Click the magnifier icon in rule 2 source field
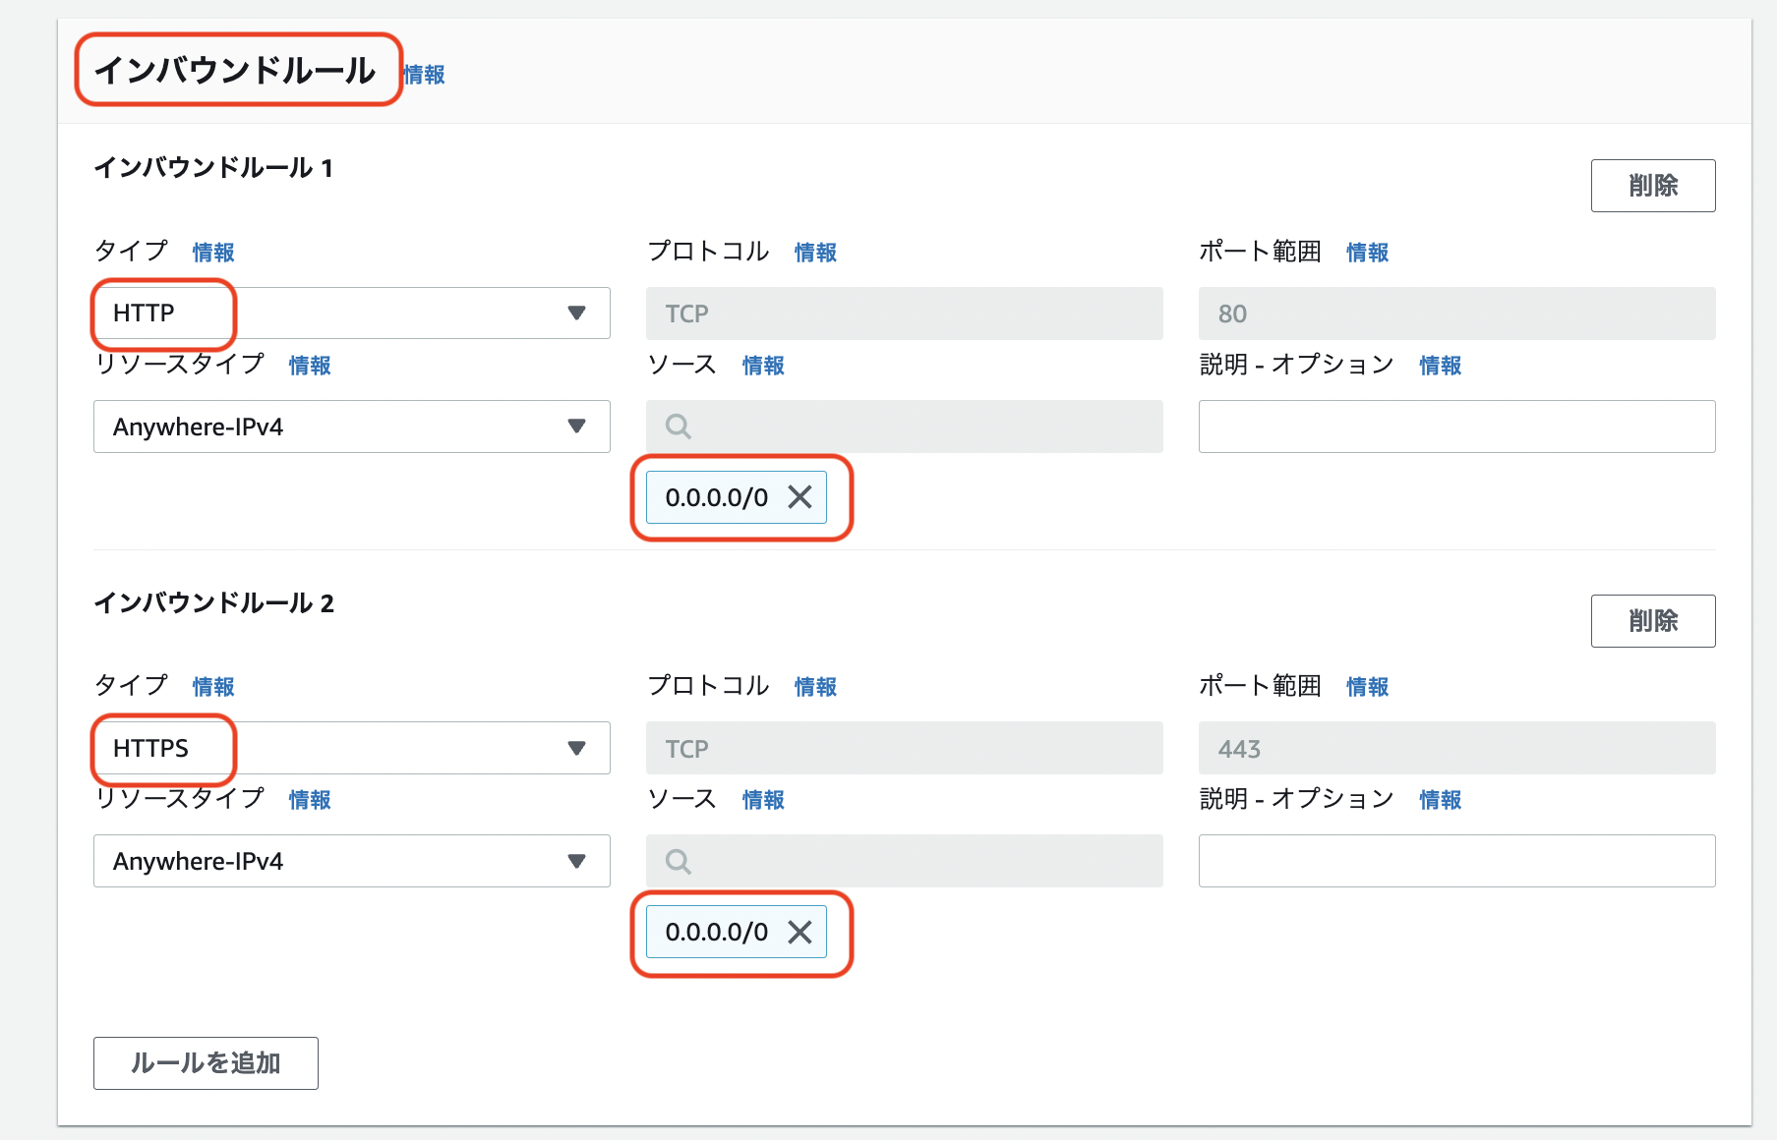This screenshot has width=1777, height=1140. [677, 861]
